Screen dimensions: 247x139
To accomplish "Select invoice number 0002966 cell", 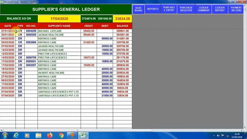I will pyautogui.click(x=31, y=42).
